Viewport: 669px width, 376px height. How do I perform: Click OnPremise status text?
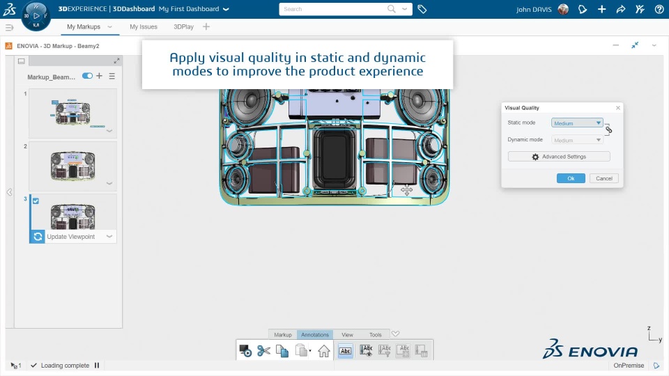click(x=629, y=366)
